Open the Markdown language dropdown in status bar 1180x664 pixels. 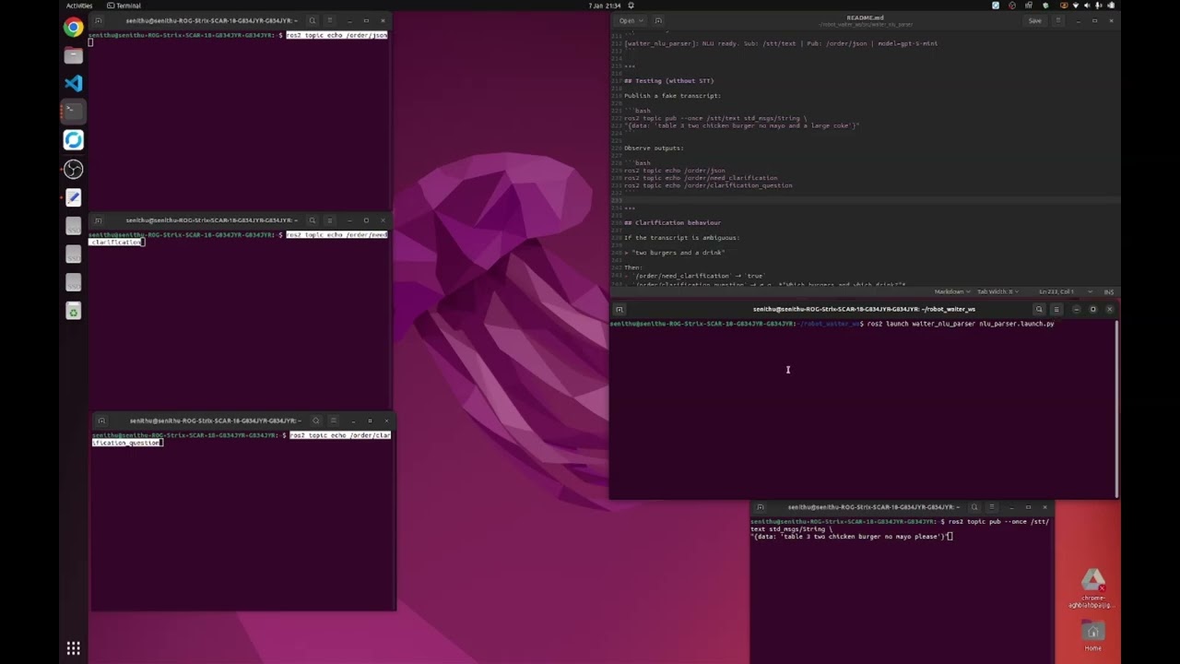coord(951,291)
